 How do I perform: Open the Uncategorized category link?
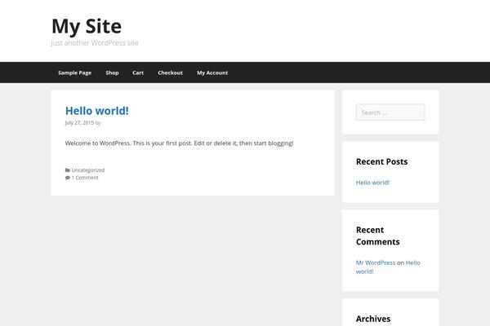88,170
